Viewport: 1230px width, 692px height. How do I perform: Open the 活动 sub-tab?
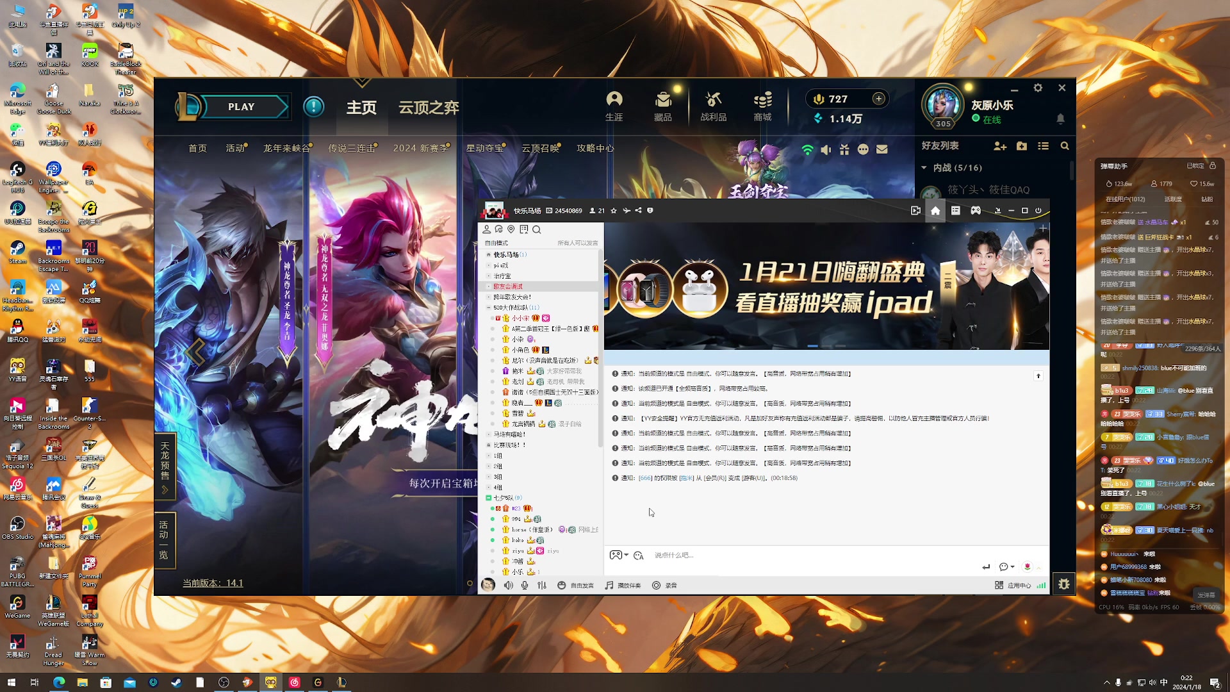[x=235, y=149]
